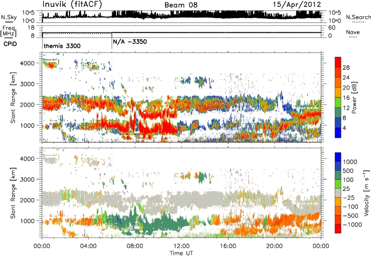Viewport: 371px width, 256px height.
Task: Click the '16:00' time tick label
Action: point(228,246)
